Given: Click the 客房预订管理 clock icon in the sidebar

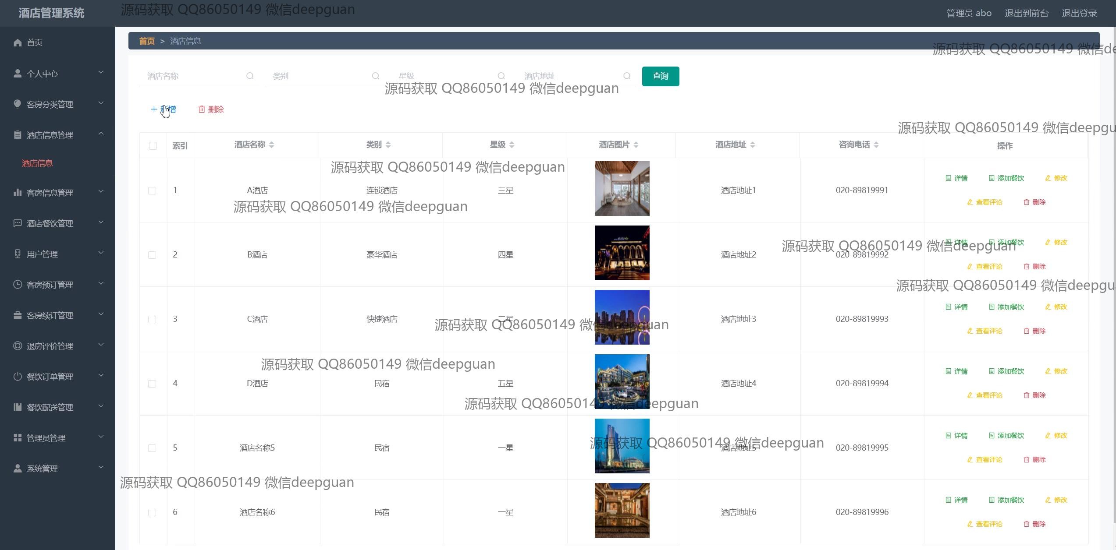Looking at the screenshot, I should pos(18,285).
